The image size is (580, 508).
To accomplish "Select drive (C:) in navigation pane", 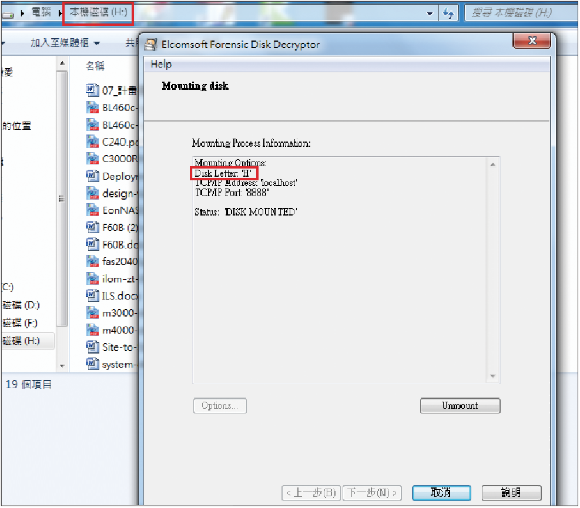I will (x=8, y=287).
